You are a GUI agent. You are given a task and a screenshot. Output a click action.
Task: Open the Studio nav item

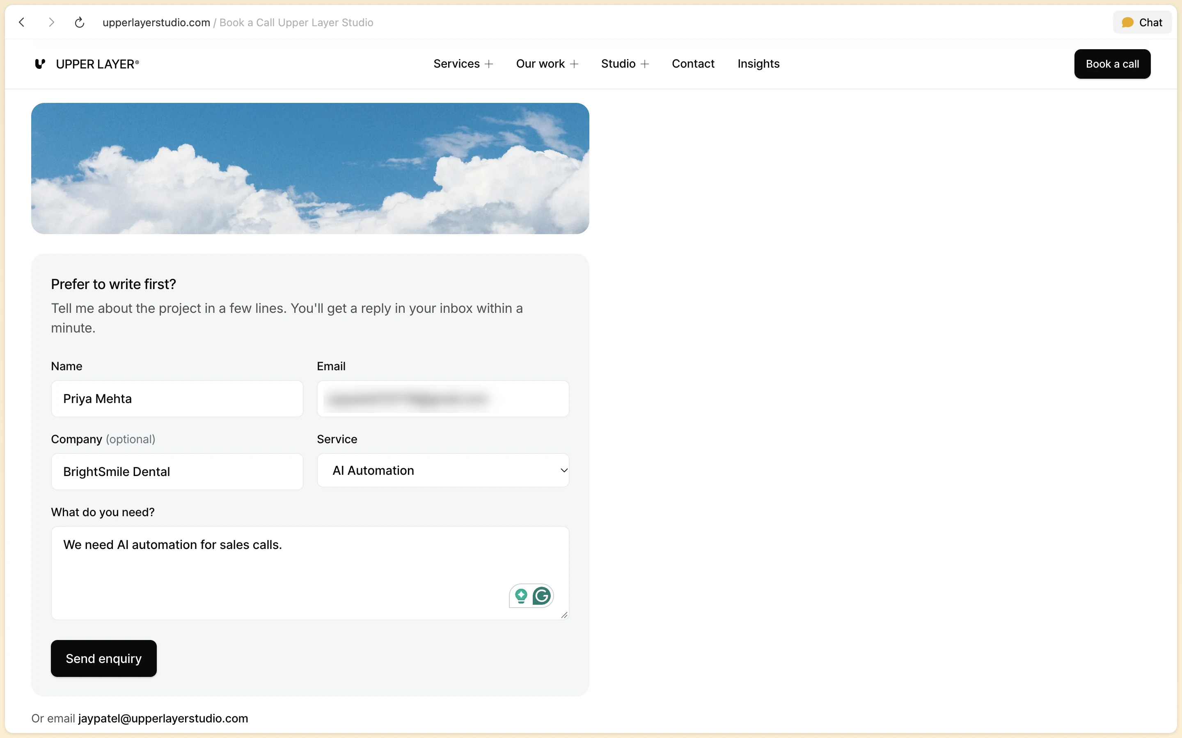(618, 64)
